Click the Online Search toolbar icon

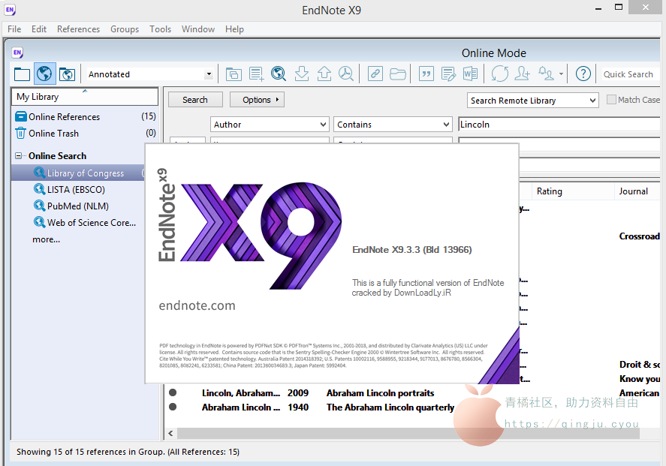point(279,74)
